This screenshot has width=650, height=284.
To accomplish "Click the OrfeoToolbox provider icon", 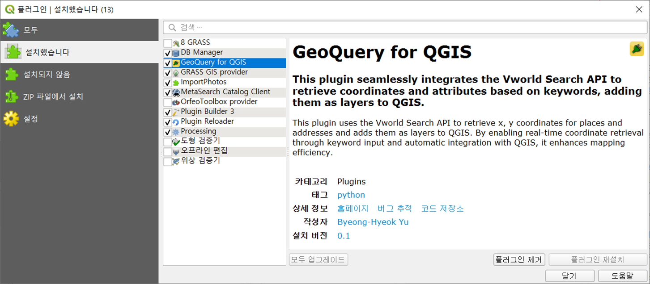I will pos(176,102).
